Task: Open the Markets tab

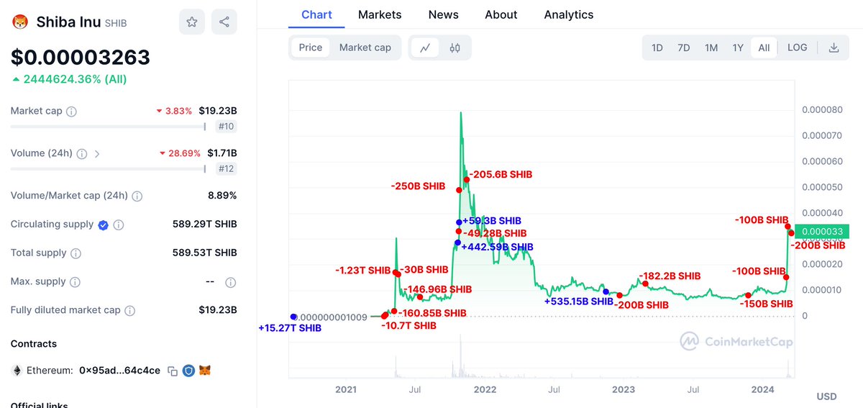Action: point(380,14)
